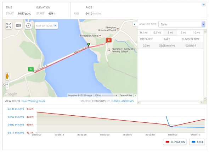The width and height of the screenshot is (209, 152).
Task: Click the Rivington Unitarian Chapel map icon
Action: [118, 29]
